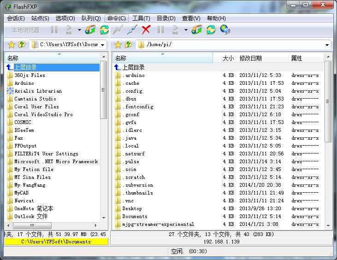Click the disconnect plug icon
The width and height of the screenshot is (337, 260).
(x=132, y=30)
